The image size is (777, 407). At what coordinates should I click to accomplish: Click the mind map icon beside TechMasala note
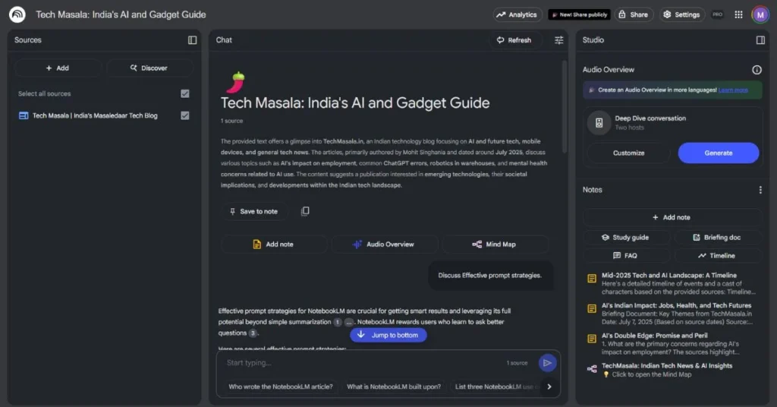[592, 369]
